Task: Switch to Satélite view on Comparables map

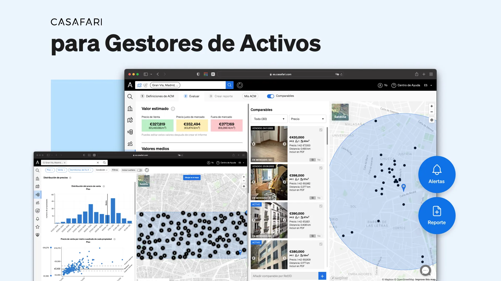Action: [340, 112]
